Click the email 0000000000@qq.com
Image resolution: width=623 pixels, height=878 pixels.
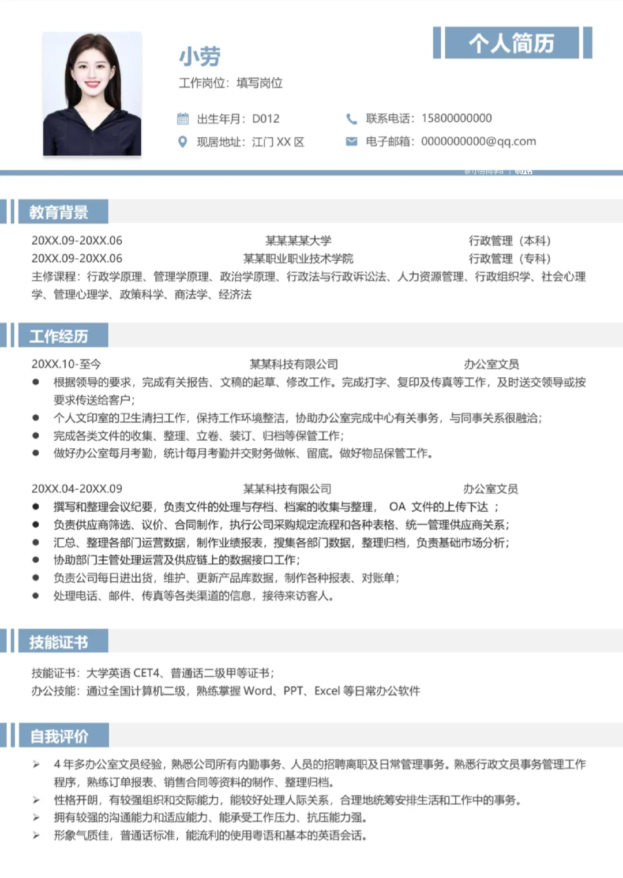479,141
